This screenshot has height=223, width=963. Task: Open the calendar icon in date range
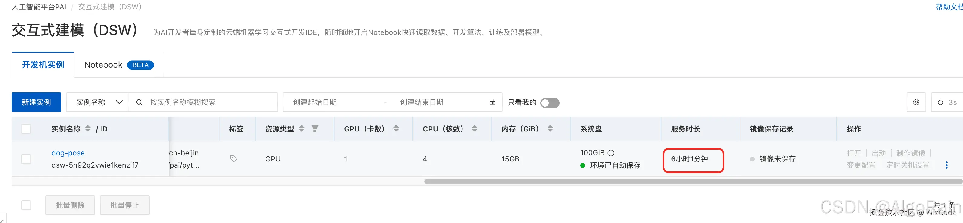[492, 102]
